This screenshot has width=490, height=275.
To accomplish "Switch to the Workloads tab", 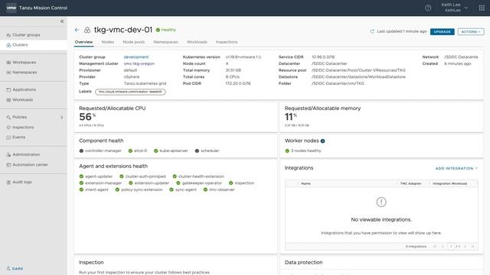I will [x=197, y=42].
